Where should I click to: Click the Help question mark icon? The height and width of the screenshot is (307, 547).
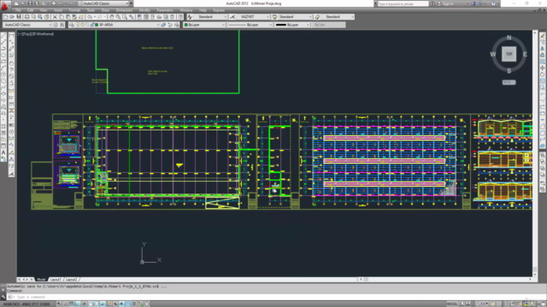pyautogui.click(x=493, y=3)
